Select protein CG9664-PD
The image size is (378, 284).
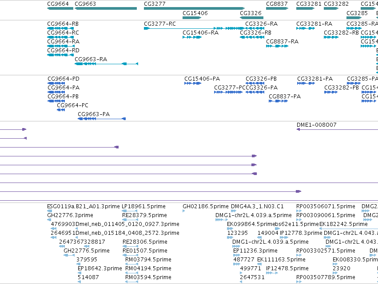click(x=56, y=83)
